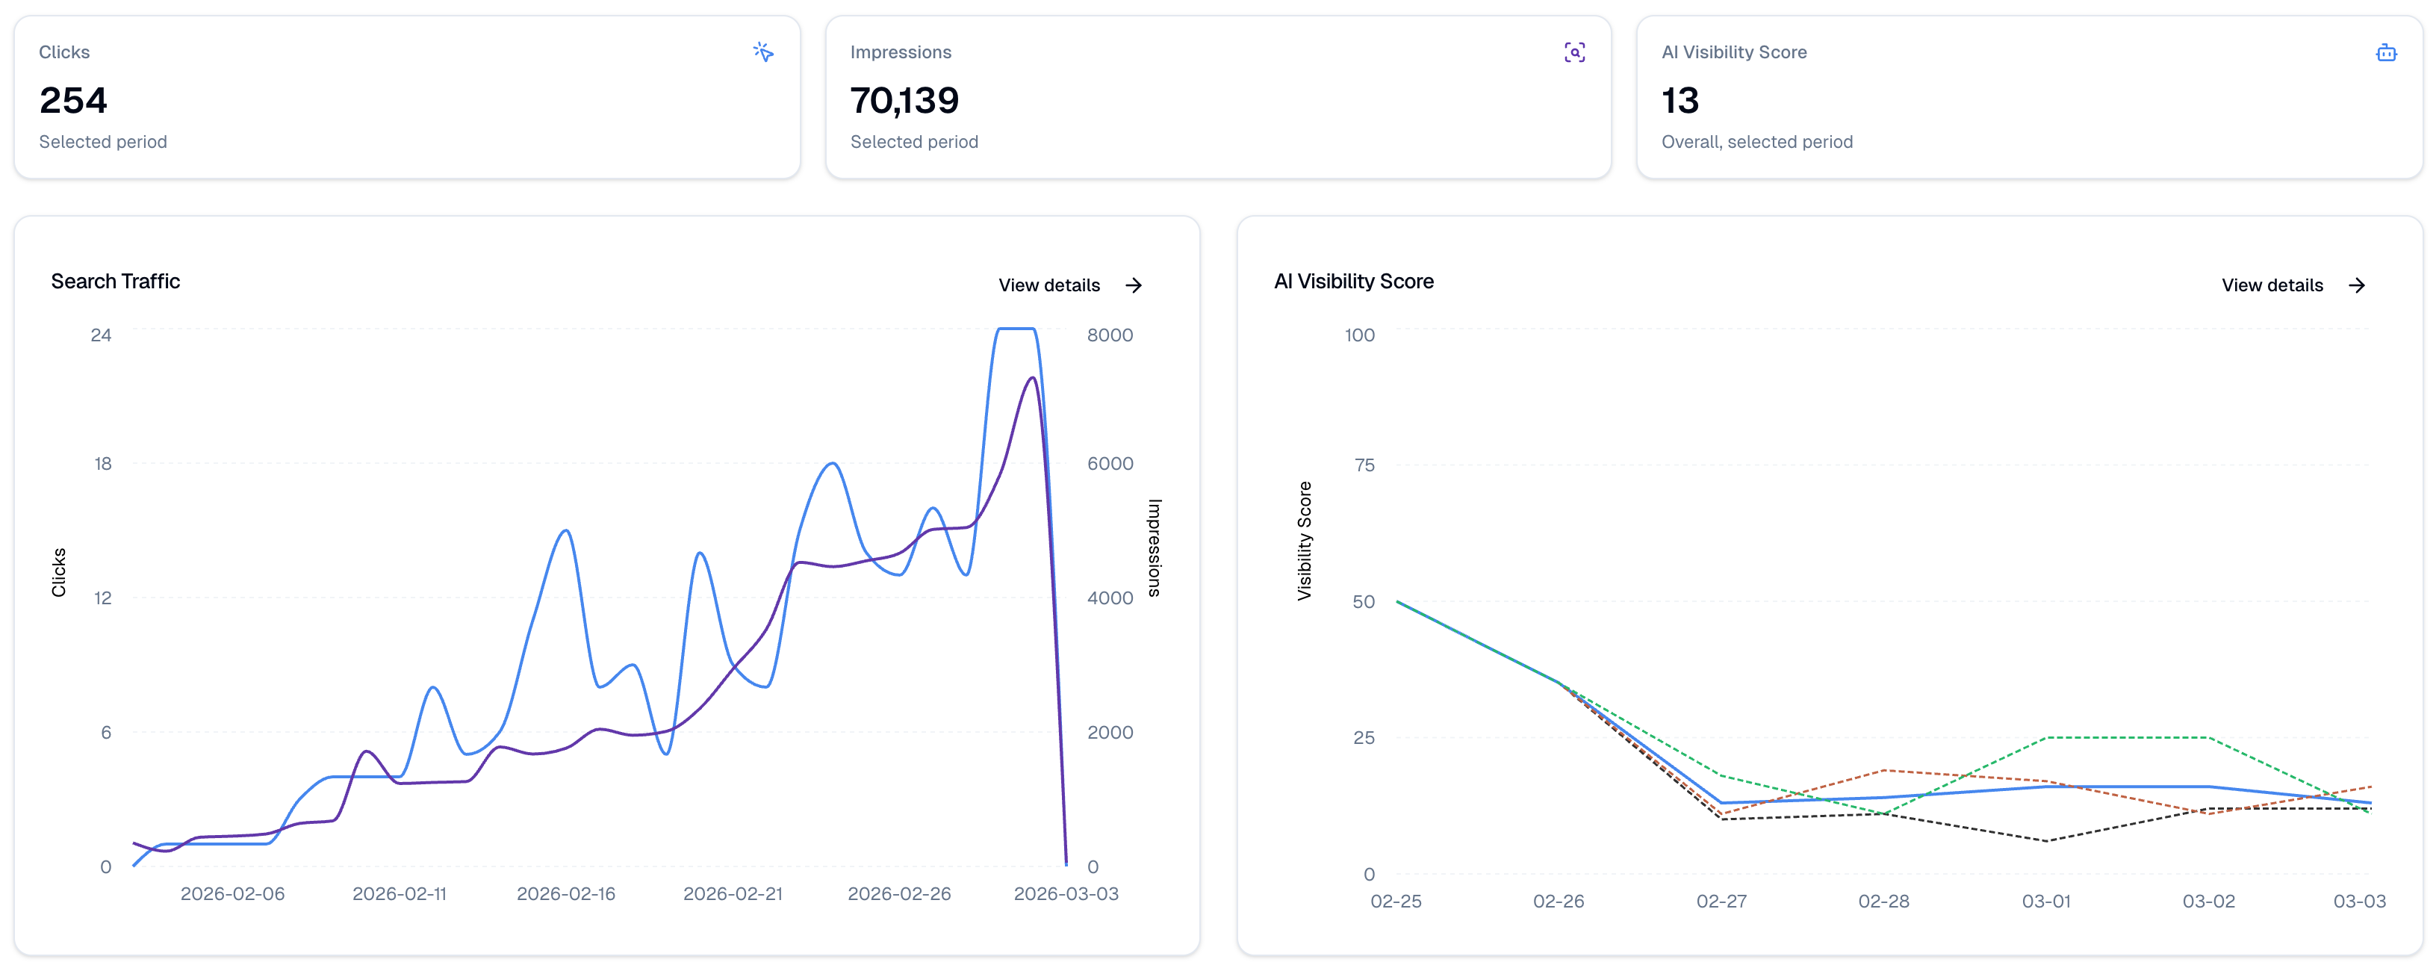Open View details for Search Traffic
The height and width of the screenshot is (974, 2436).
pyautogui.click(x=1050, y=285)
